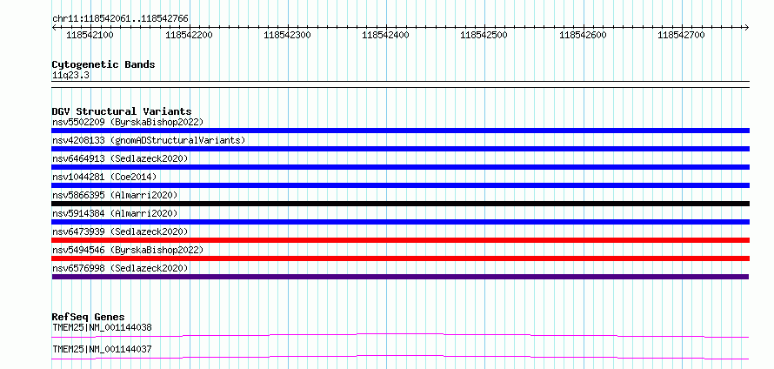Click the 11q23.3 band label
The width and height of the screenshot is (774, 369).
(70, 76)
